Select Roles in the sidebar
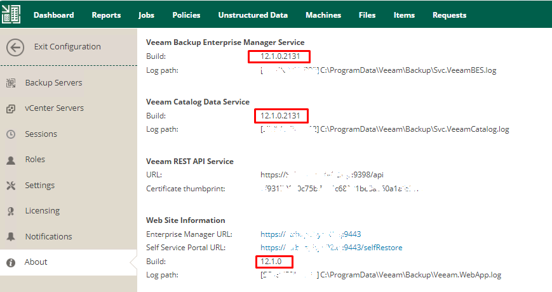Image resolution: width=552 pixels, height=292 pixels. (35, 160)
